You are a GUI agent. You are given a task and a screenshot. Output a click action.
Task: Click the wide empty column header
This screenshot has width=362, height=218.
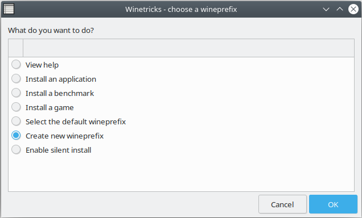[x=188, y=48]
